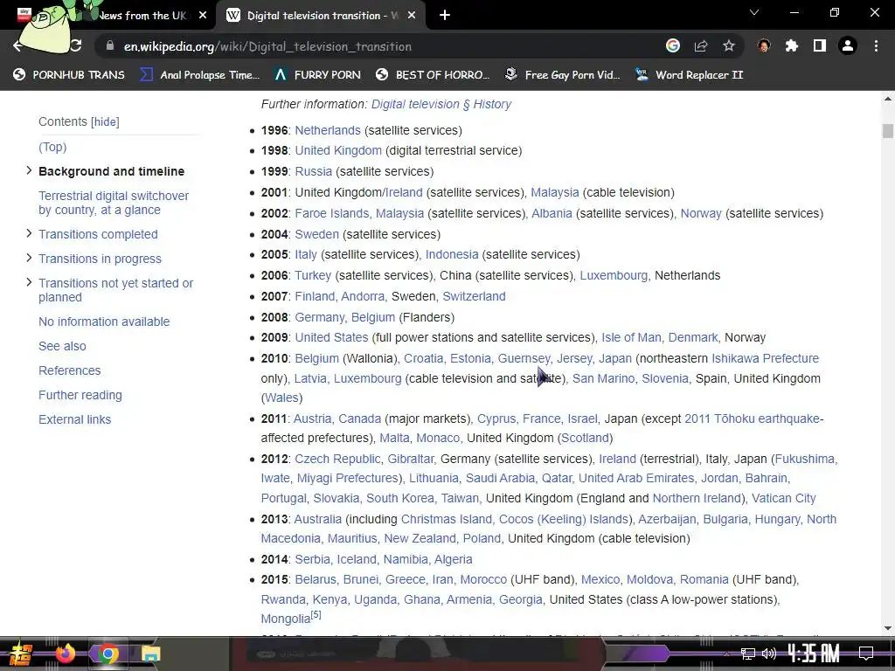Expand Transitions not yet started arrow
This screenshot has height=671, width=895.
coord(29,282)
